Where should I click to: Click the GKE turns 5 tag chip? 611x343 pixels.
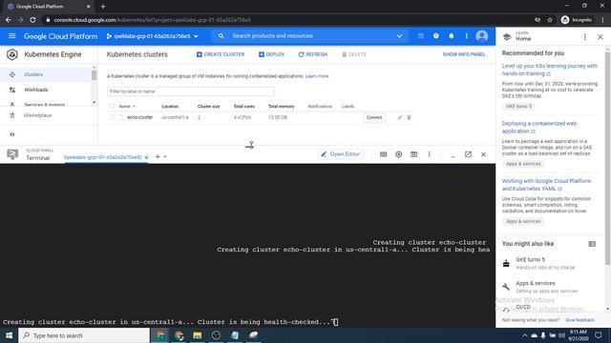(x=518, y=106)
